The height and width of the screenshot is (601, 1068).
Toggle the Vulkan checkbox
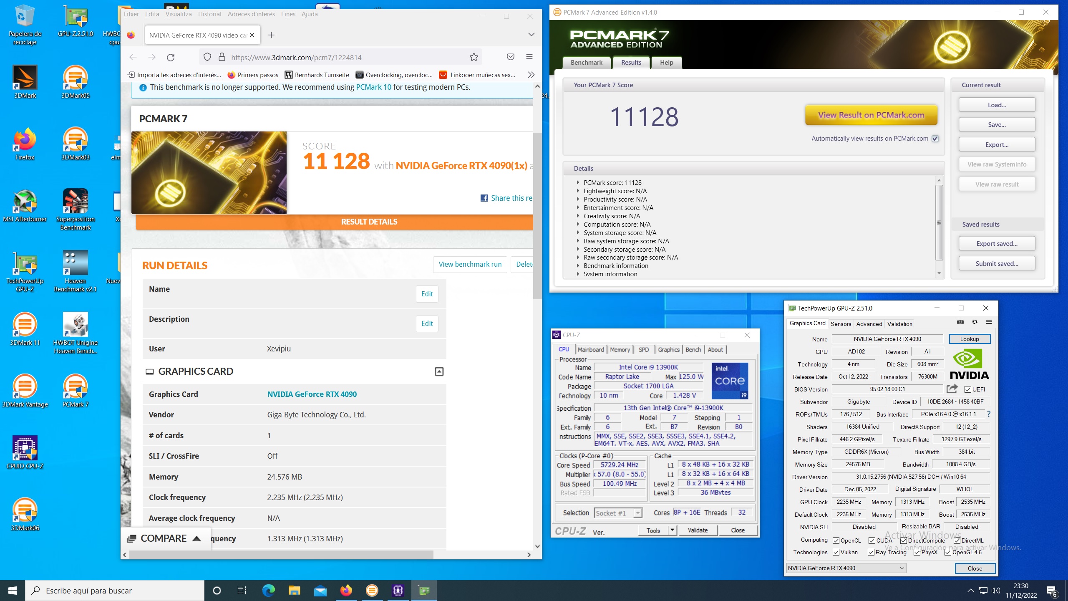click(836, 552)
